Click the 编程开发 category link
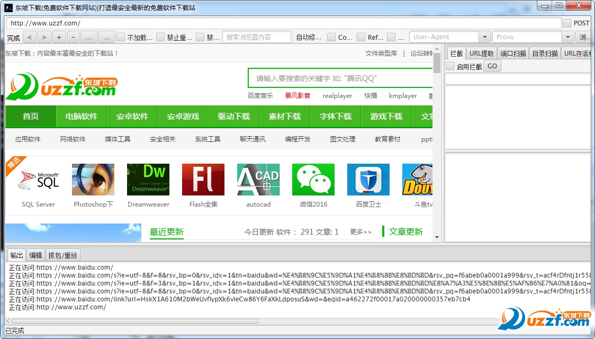595x339 pixels. (298, 139)
